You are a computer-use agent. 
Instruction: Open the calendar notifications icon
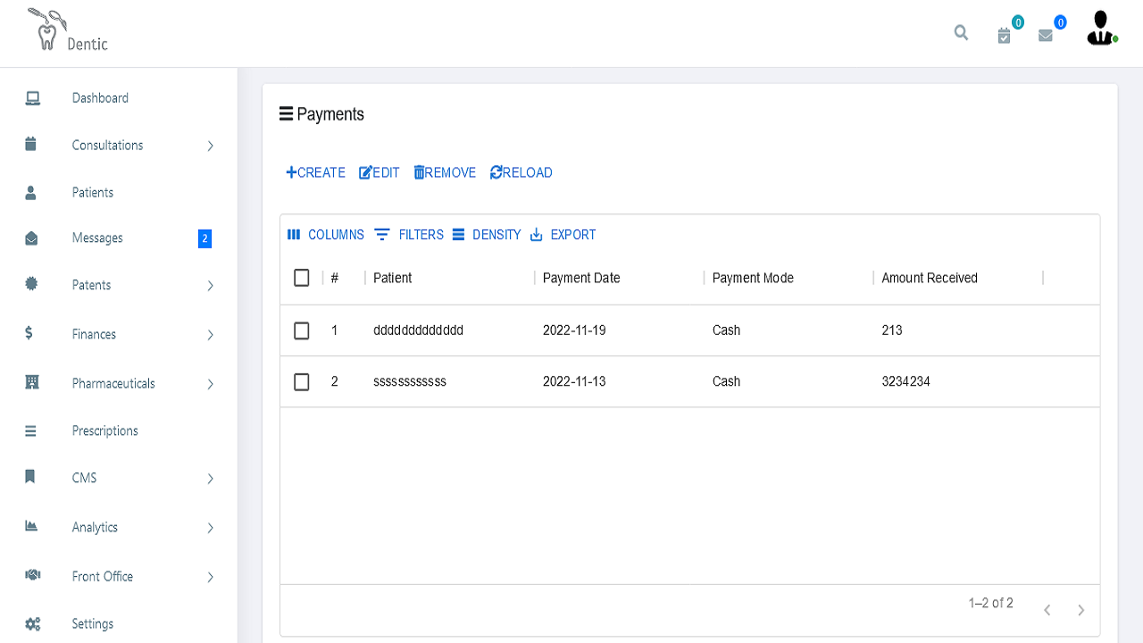click(x=1004, y=36)
